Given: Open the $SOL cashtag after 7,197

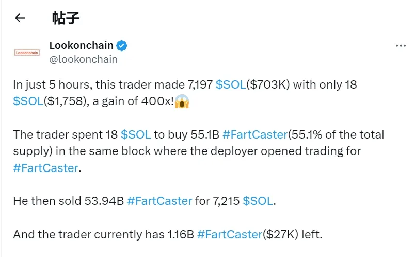Looking at the screenshot, I should [231, 84].
